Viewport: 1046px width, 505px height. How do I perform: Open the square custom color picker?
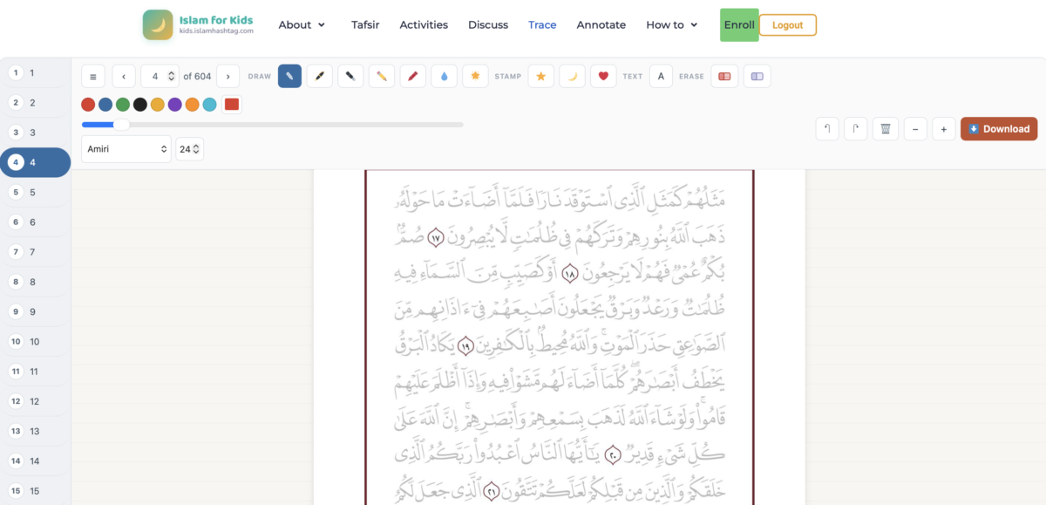point(231,105)
